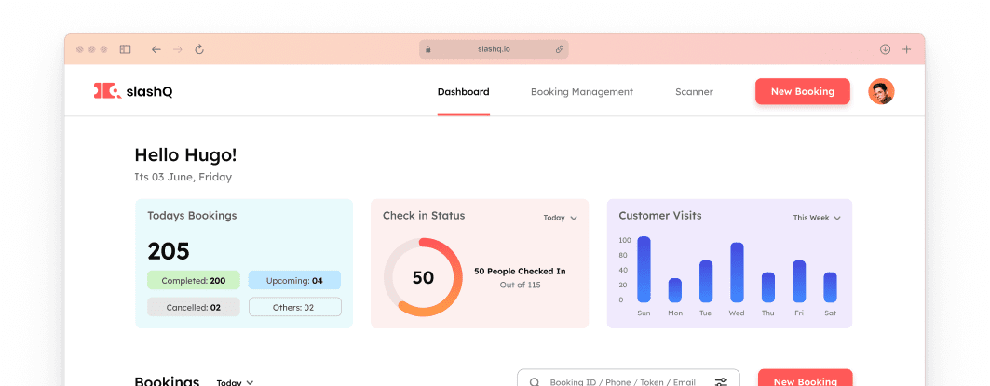Click the 'Out of 115' text
Viewport: 990px width, 386px height.
click(520, 286)
